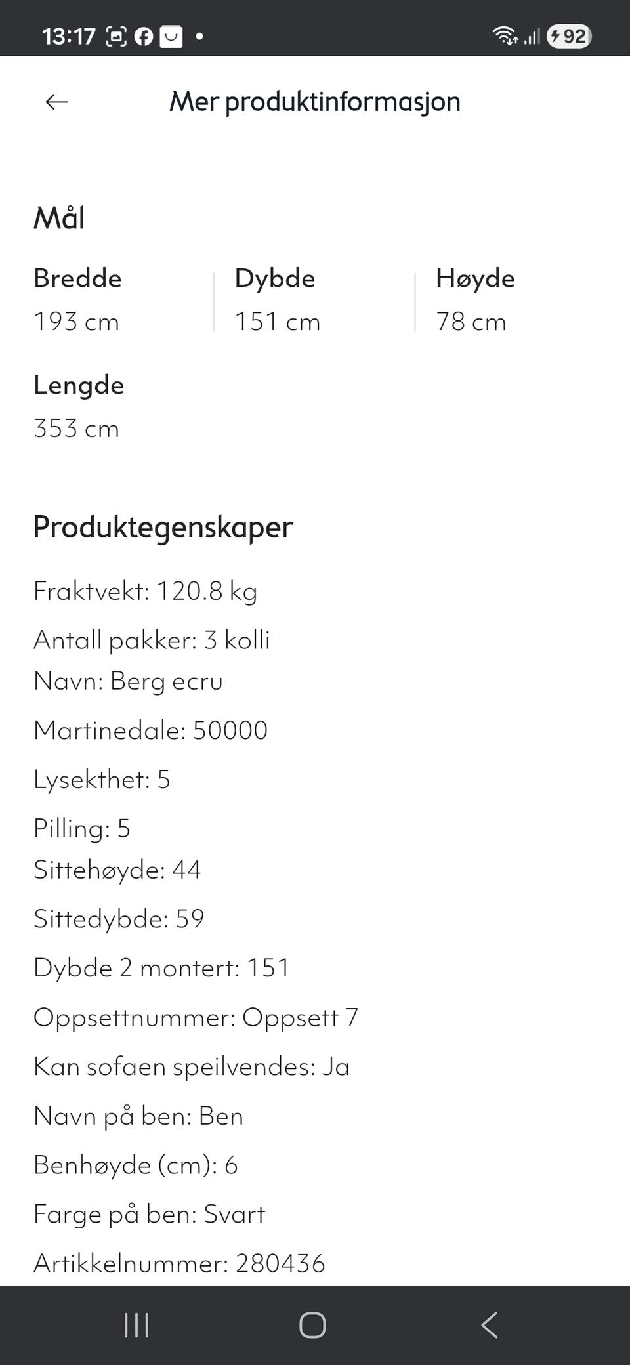
Task: Tap the mobile signal strength icon
Action: coord(532,36)
